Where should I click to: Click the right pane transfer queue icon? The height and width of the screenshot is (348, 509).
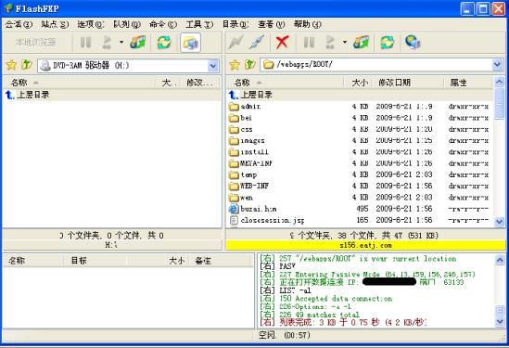coord(330,43)
